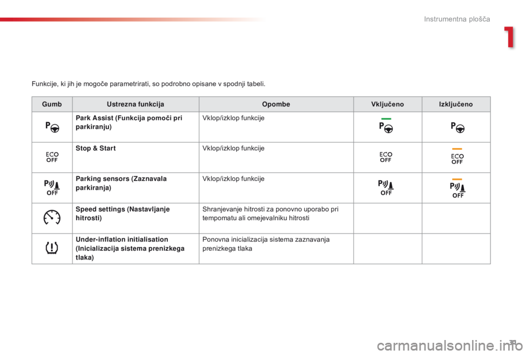Select the Speed settings speedometer icon

click(x=52, y=218)
